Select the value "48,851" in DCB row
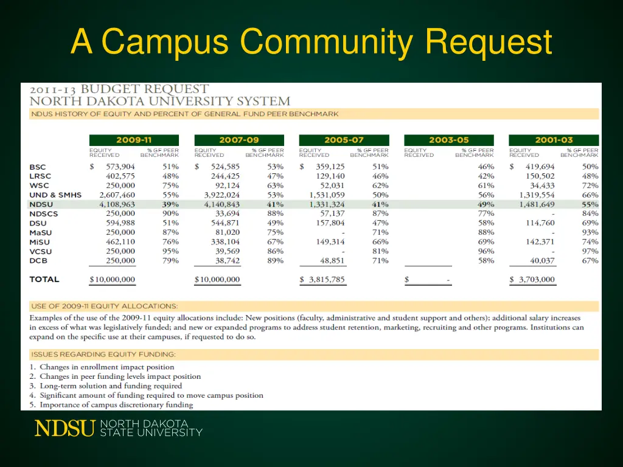This screenshot has height=467, width=623. (x=333, y=261)
